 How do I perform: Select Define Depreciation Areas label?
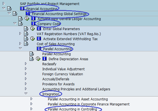pos(69,59)
